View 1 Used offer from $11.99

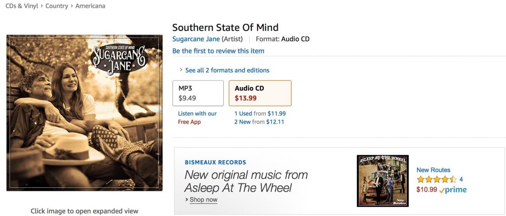(260, 113)
